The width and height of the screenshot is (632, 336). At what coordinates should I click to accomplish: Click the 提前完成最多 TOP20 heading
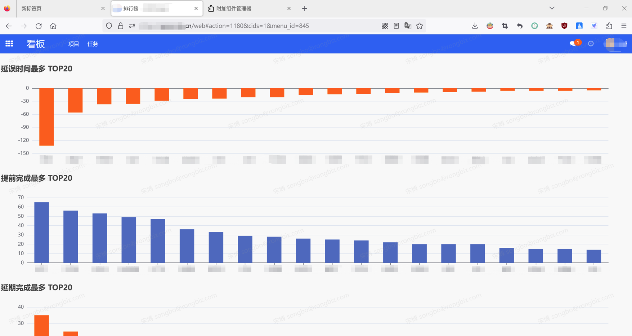[37, 178]
